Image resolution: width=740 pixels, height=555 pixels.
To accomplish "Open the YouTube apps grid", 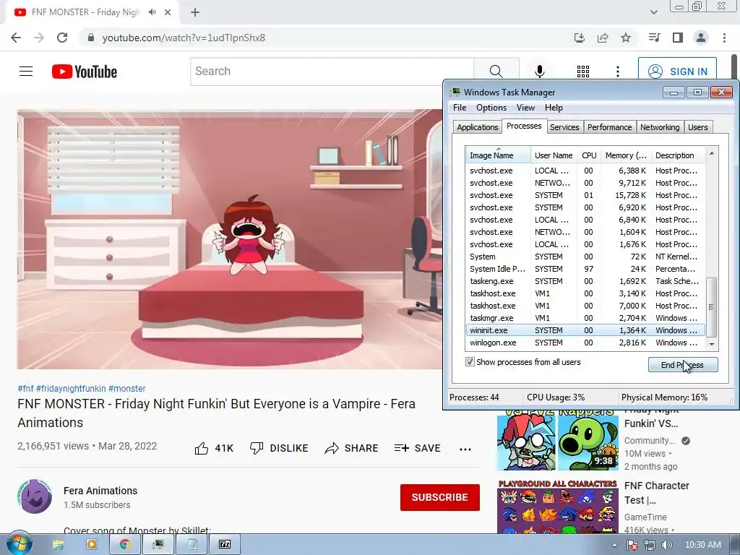I will coord(583,72).
